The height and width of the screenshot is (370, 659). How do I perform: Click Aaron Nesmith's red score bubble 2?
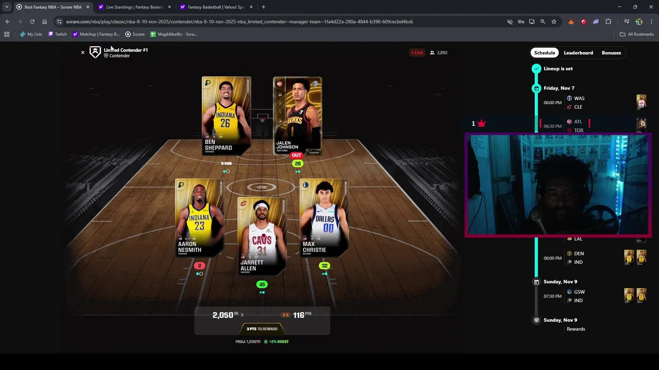pos(200,266)
